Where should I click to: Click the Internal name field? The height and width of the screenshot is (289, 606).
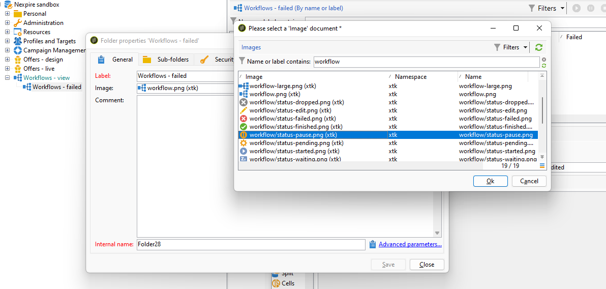(x=251, y=245)
